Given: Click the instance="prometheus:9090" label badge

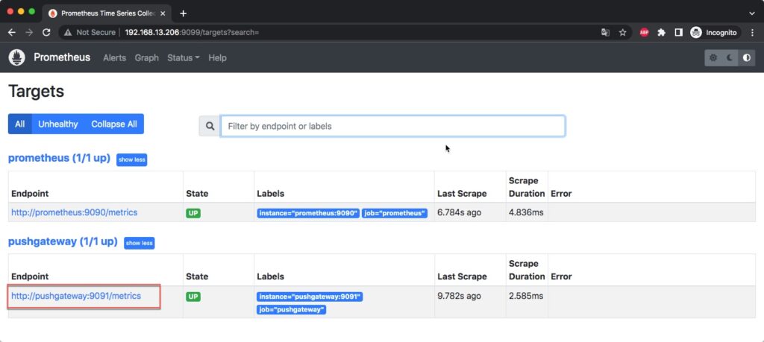Looking at the screenshot, I should pos(308,213).
